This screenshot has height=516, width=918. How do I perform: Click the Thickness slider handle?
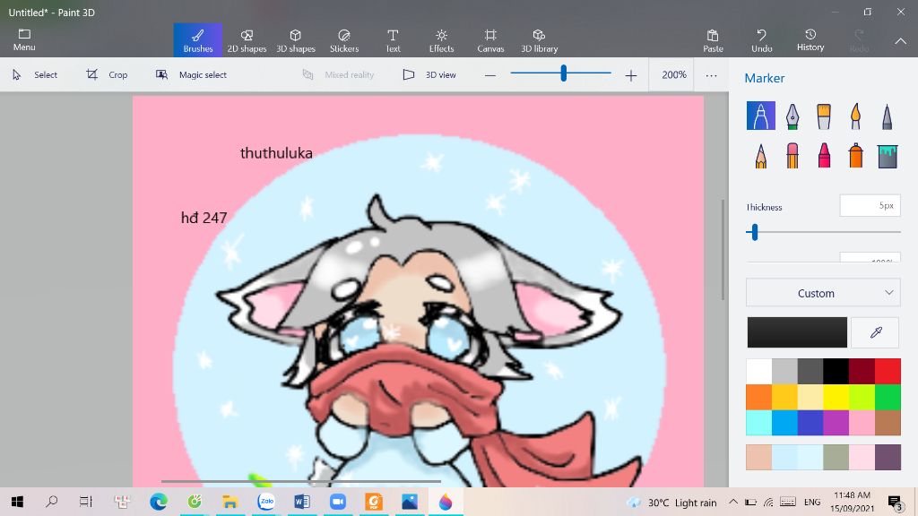[x=755, y=232]
